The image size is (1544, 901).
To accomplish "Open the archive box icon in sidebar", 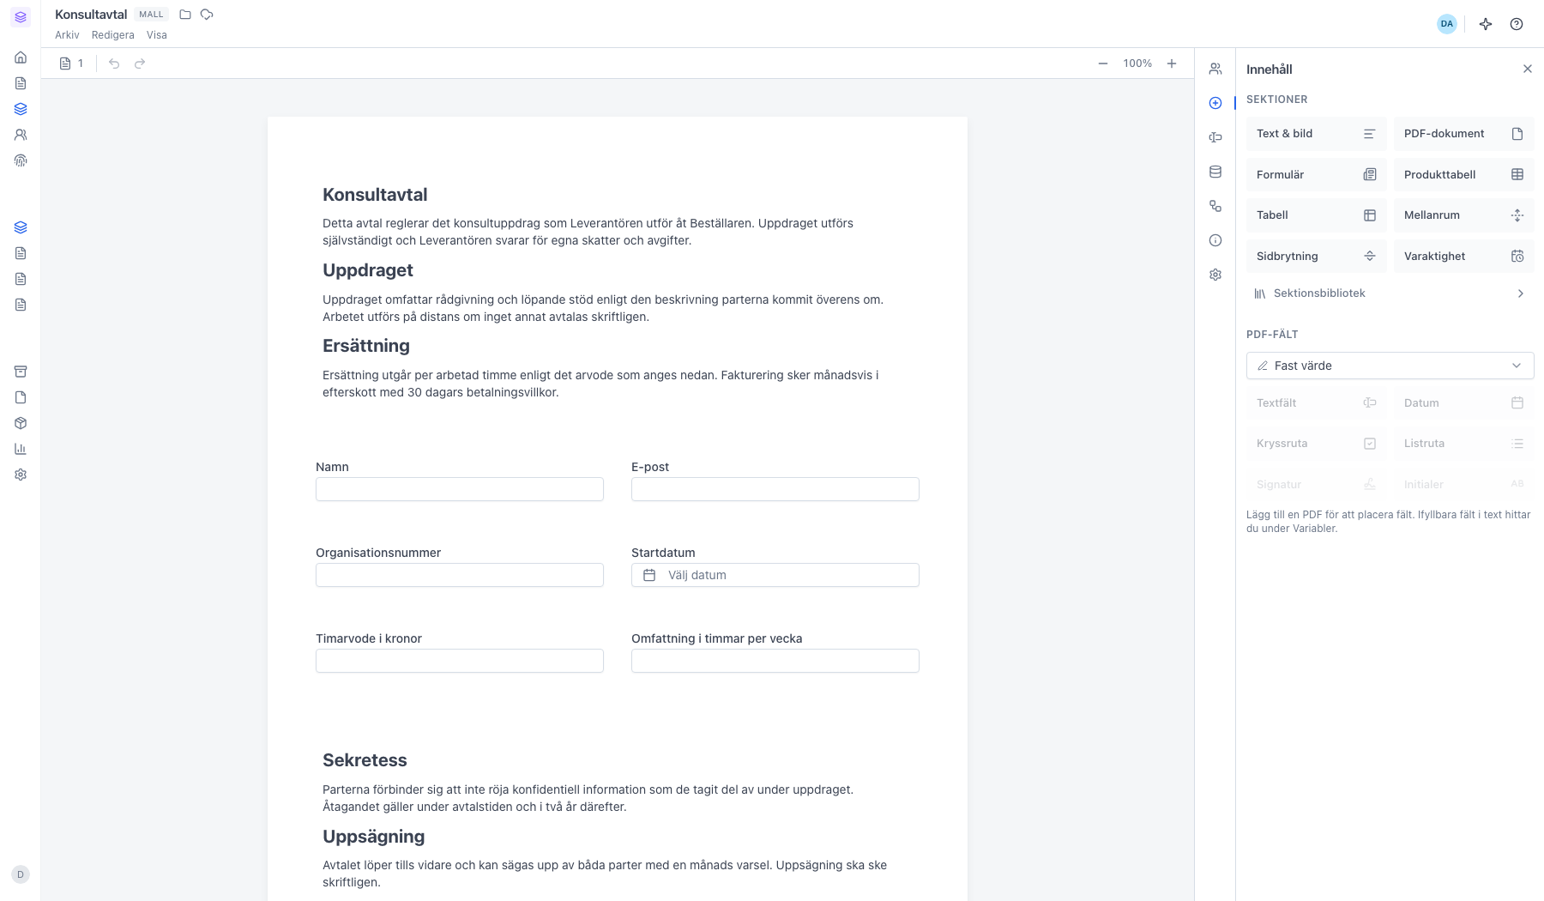I will [x=21, y=372].
